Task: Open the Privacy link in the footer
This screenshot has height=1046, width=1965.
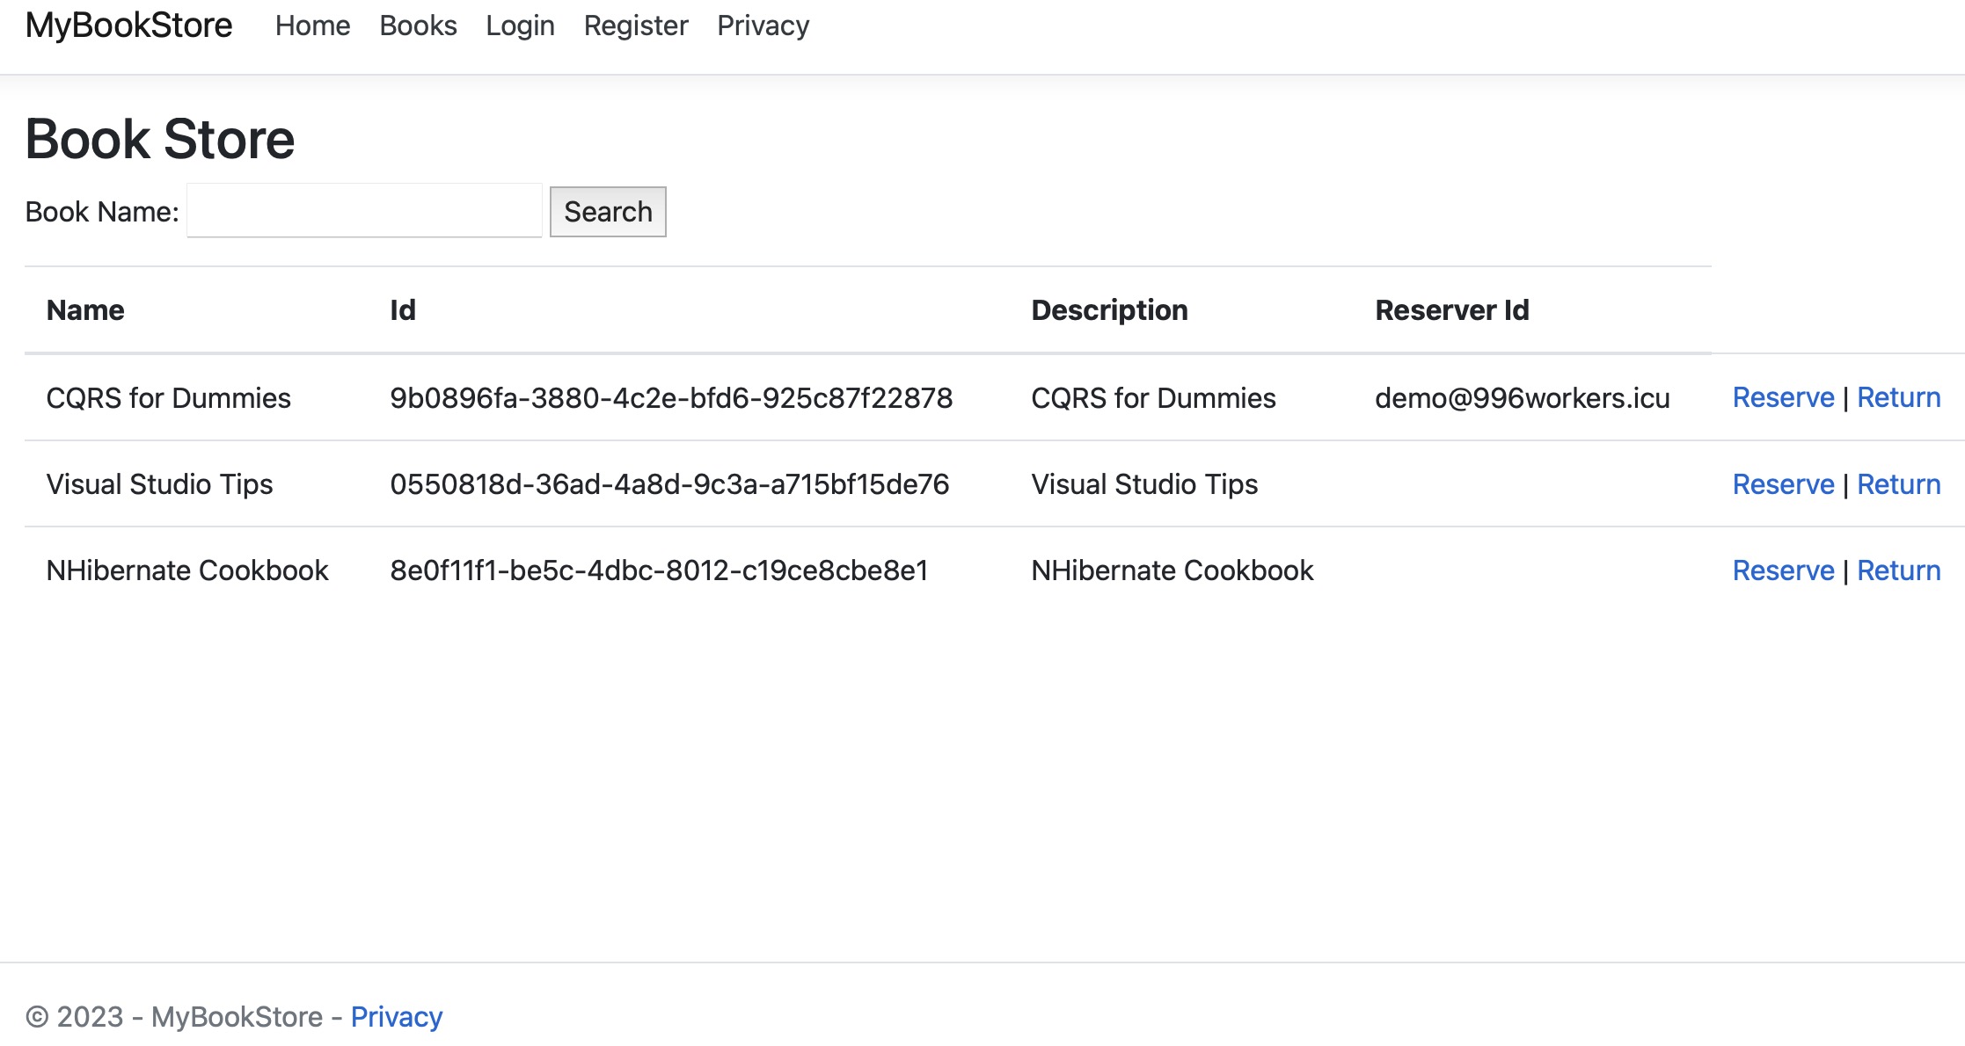Action: point(397,1017)
